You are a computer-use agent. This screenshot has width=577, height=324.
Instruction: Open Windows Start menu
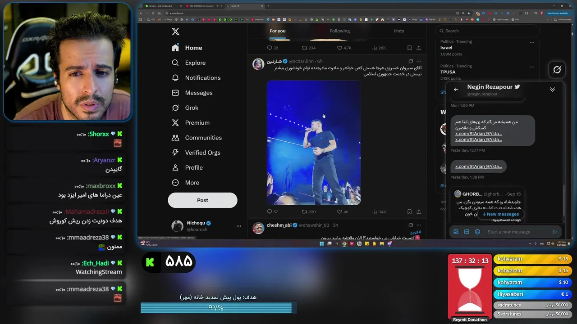point(322,243)
